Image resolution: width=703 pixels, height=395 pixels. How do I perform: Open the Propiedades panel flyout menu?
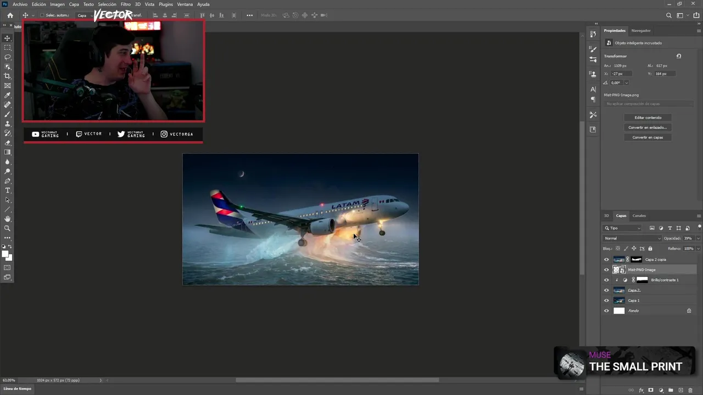[x=699, y=31]
